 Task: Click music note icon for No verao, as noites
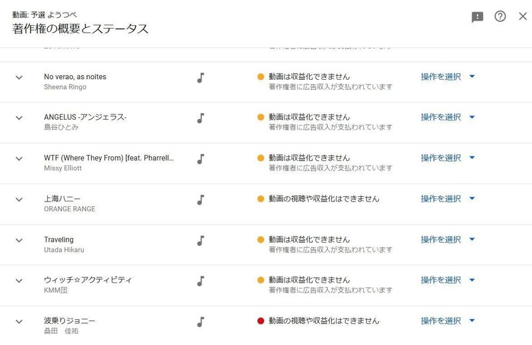click(x=201, y=77)
